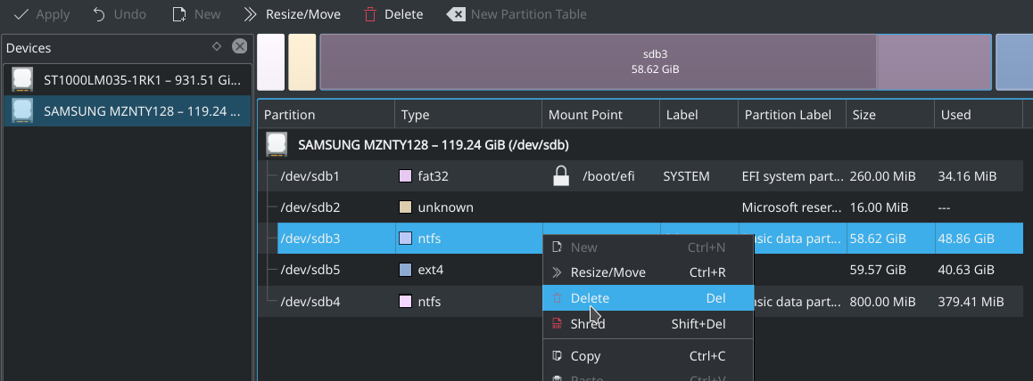Select the /dev/sdb2 partition row
Viewport: 1033px width, 381px height.
[640, 207]
